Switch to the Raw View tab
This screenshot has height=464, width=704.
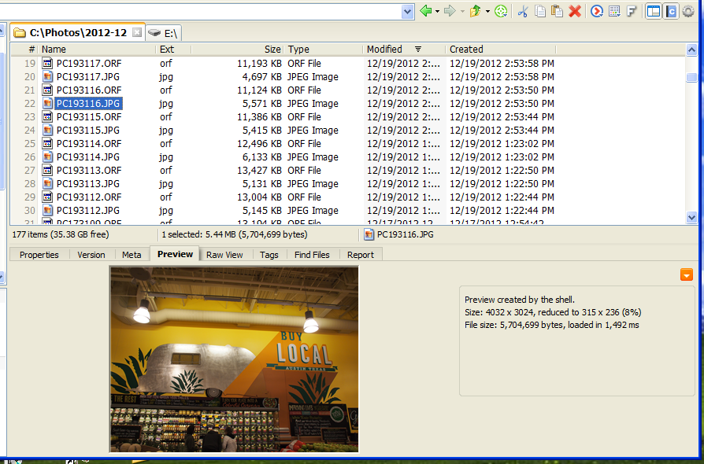tap(225, 254)
